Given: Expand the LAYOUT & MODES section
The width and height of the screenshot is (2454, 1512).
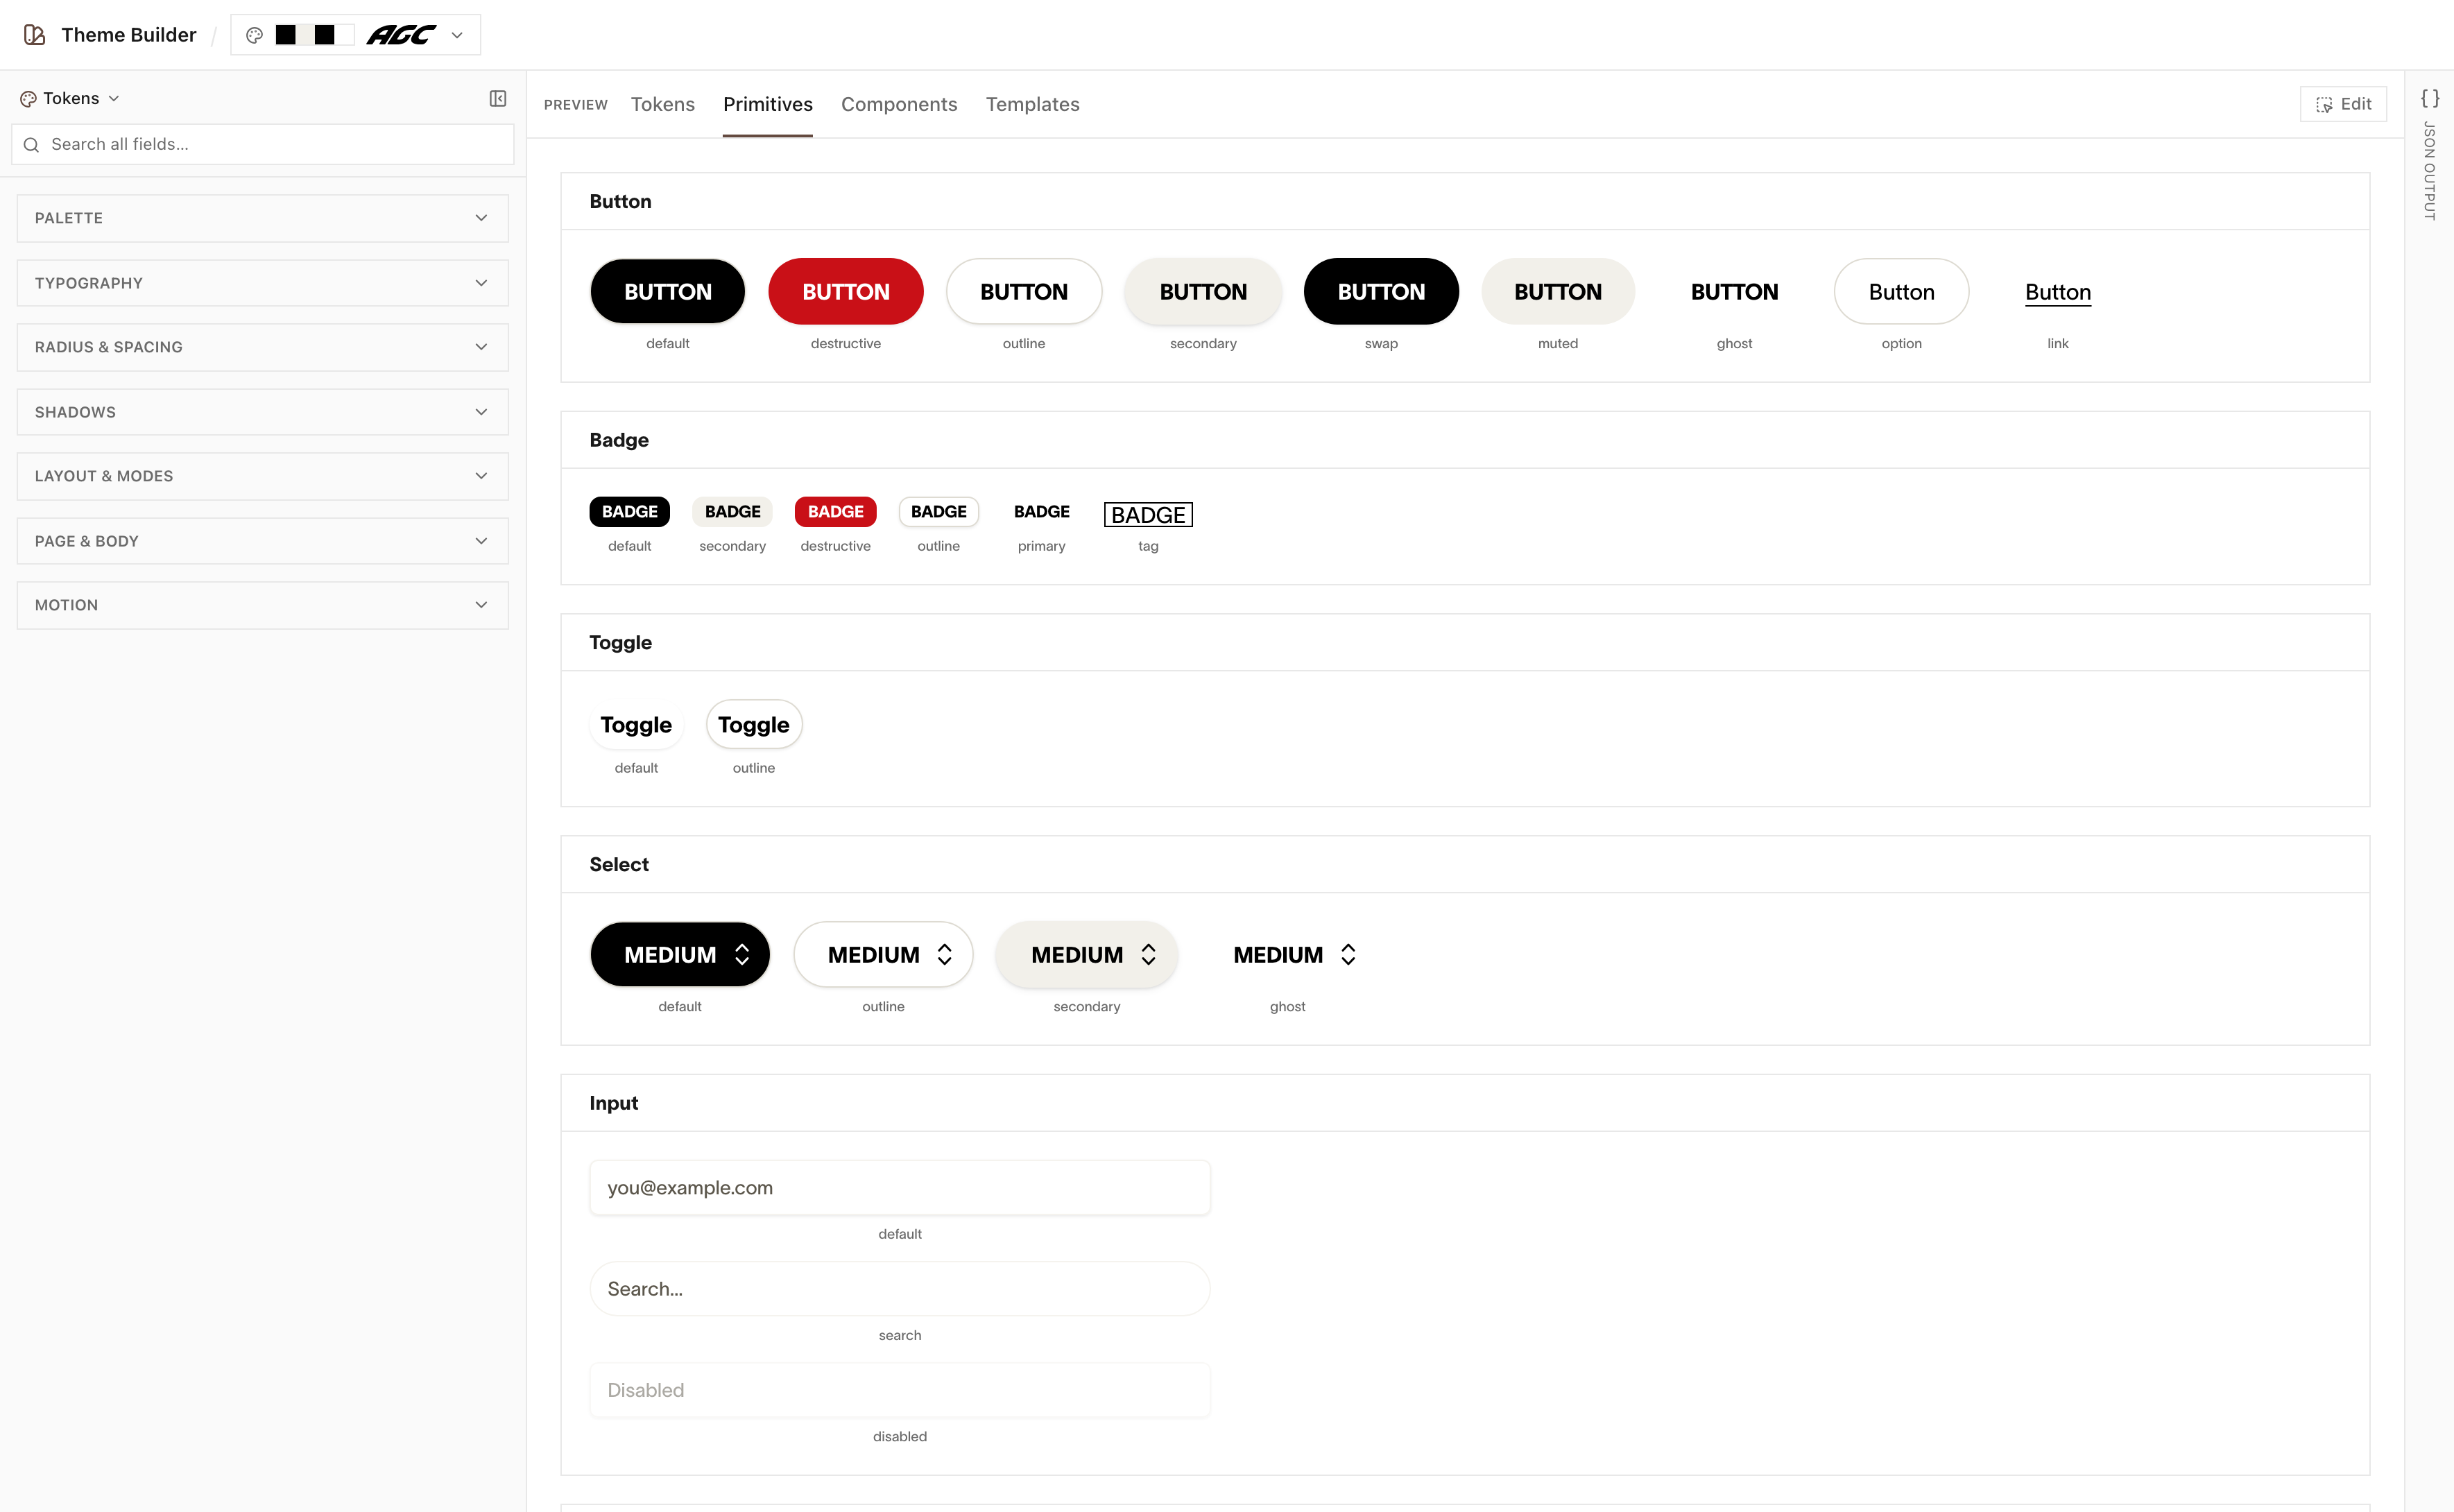Looking at the screenshot, I should pyautogui.click(x=262, y=476).
